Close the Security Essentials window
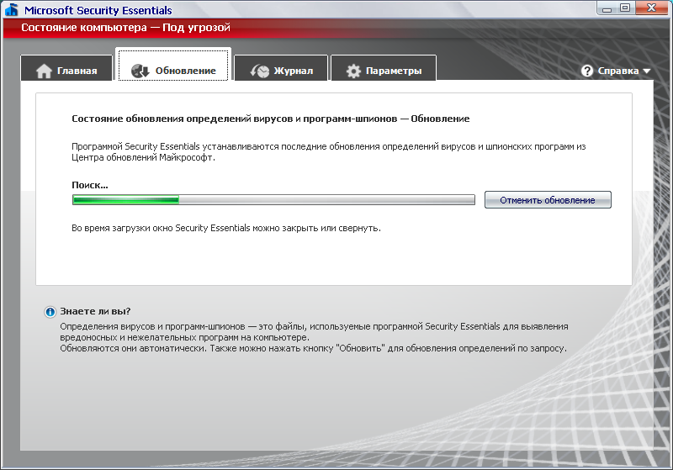Viewport: 673px width, 470px height. tap(651, 8)
